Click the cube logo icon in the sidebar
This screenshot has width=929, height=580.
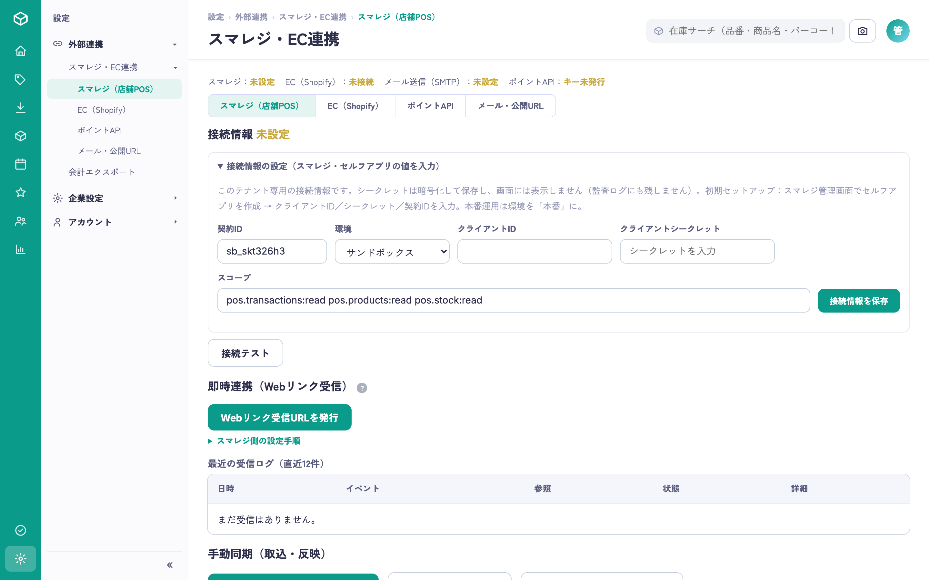[x=20, y=18]
